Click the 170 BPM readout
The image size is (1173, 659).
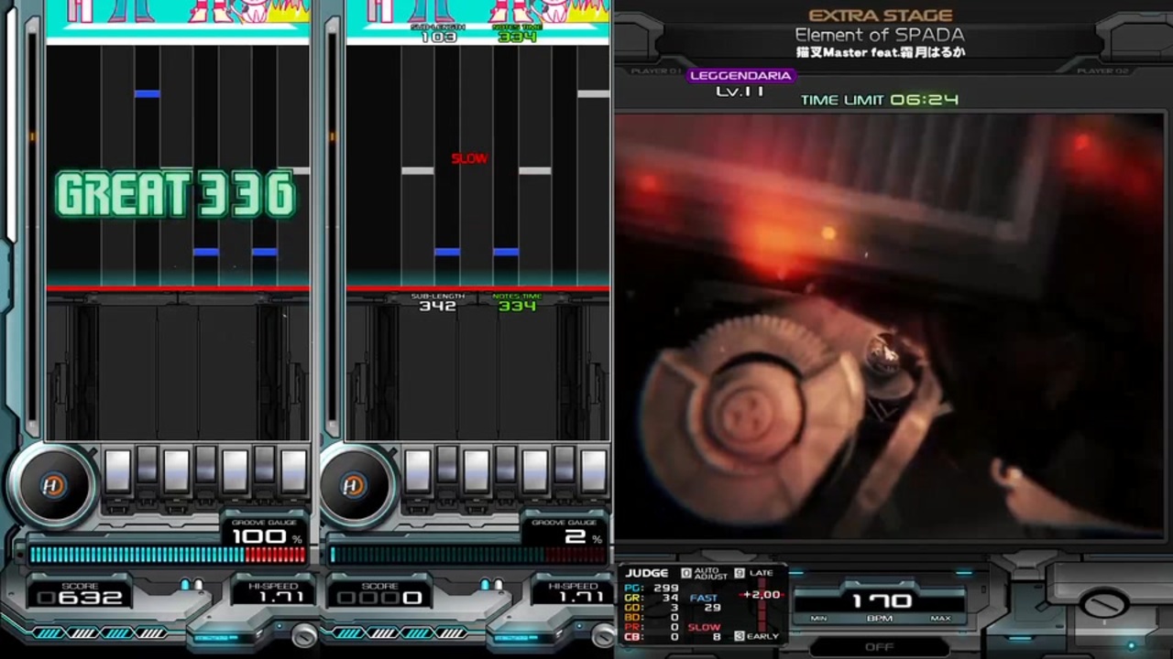(x=882, y=600)
